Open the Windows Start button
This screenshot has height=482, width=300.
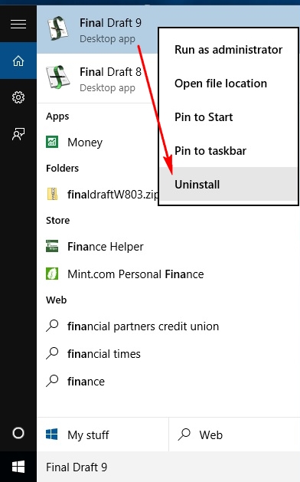[18, 467]
